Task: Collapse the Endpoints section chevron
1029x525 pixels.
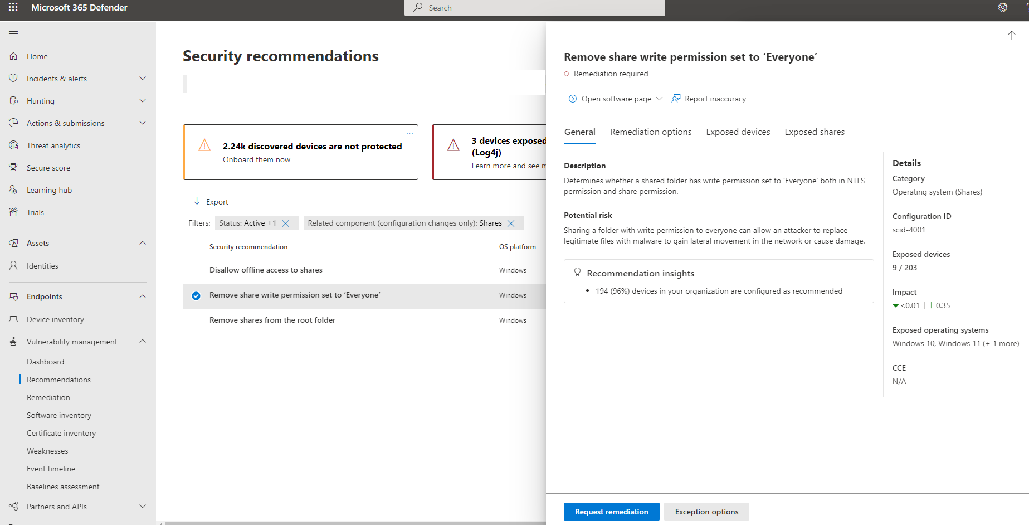Action: [x=143, y=296]
